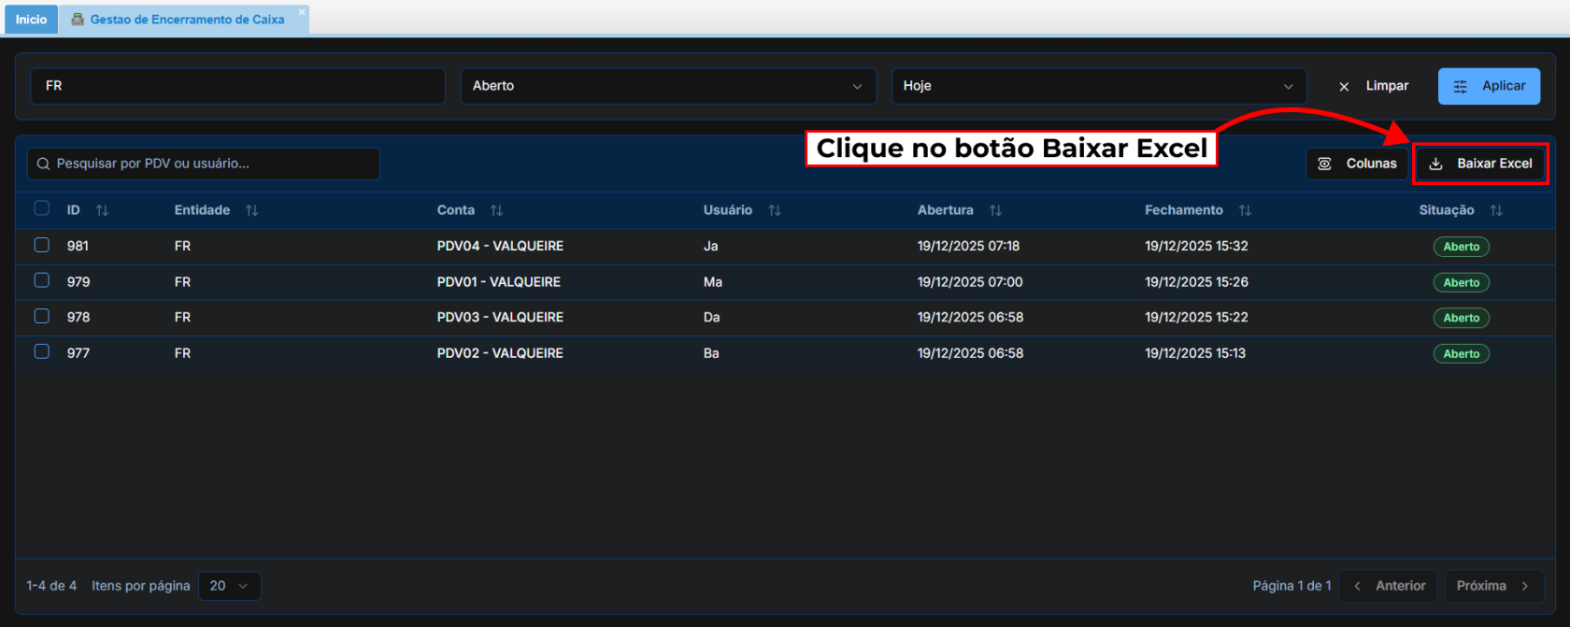This screenshot has height=627, width=1570.
Task: Apply filters with the Aplicar button
Action: point(1489,86)
